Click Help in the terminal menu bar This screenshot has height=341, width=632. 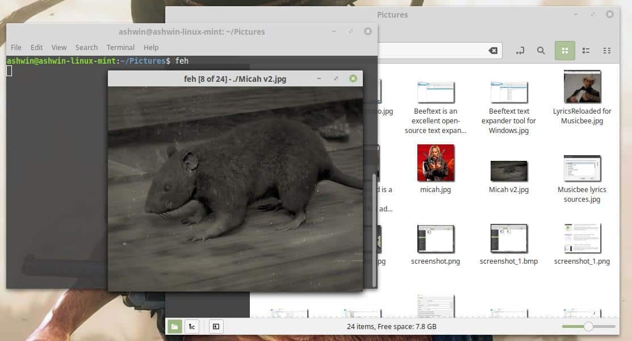[x=151, y=47]
